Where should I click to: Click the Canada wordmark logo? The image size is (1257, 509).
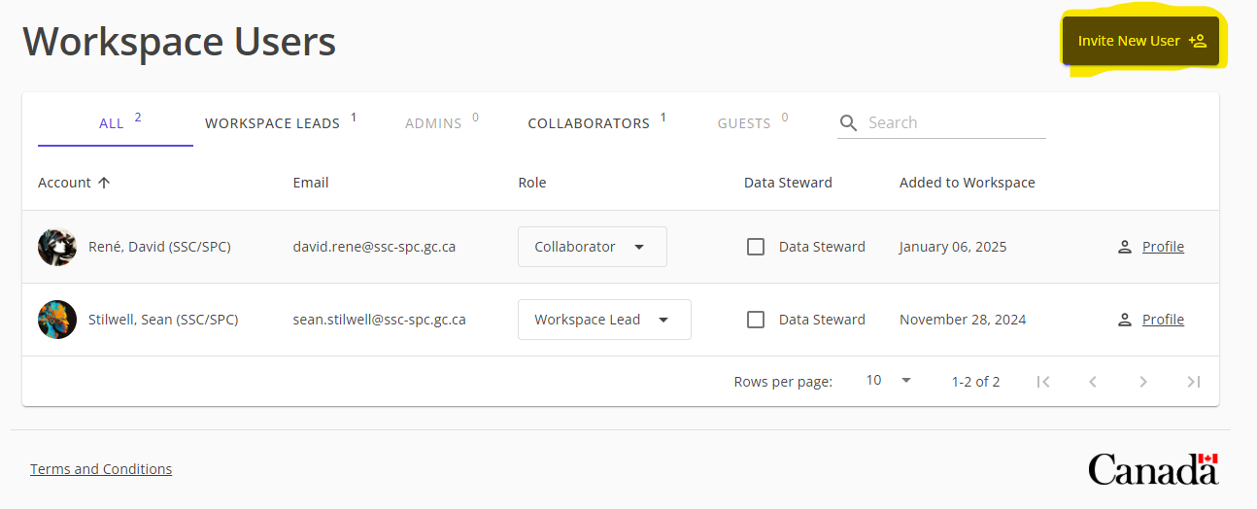coord(1153,468)
